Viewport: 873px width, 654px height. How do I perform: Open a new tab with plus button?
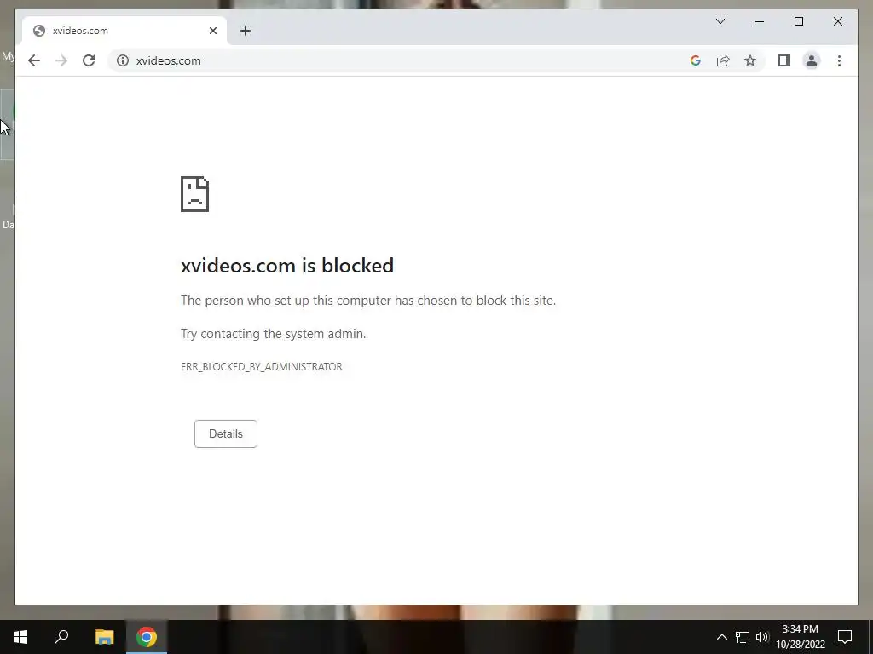(246, 31)
